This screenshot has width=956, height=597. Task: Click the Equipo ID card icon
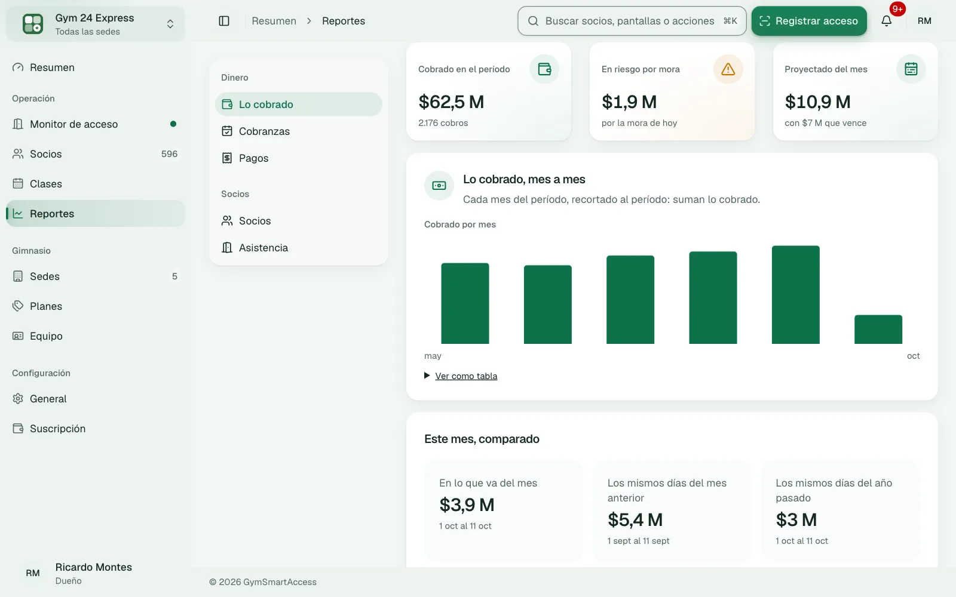click(18, 336)
